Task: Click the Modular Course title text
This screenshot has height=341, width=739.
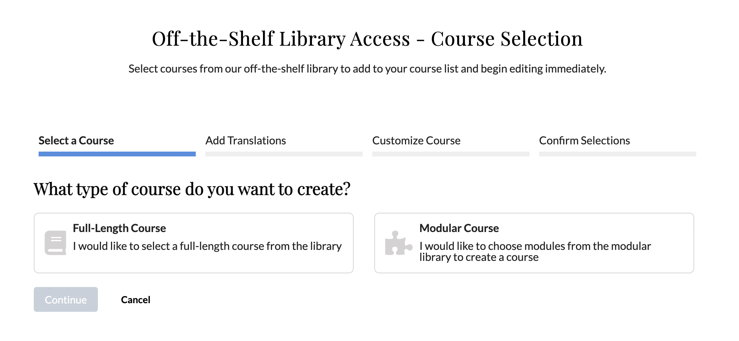Action: tap(459, 228)
